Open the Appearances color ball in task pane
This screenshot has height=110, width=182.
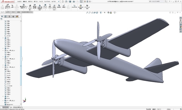(x=180, y=27)
